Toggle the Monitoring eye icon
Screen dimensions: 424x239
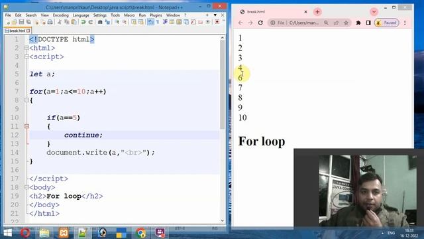click(x=207, y=22)
